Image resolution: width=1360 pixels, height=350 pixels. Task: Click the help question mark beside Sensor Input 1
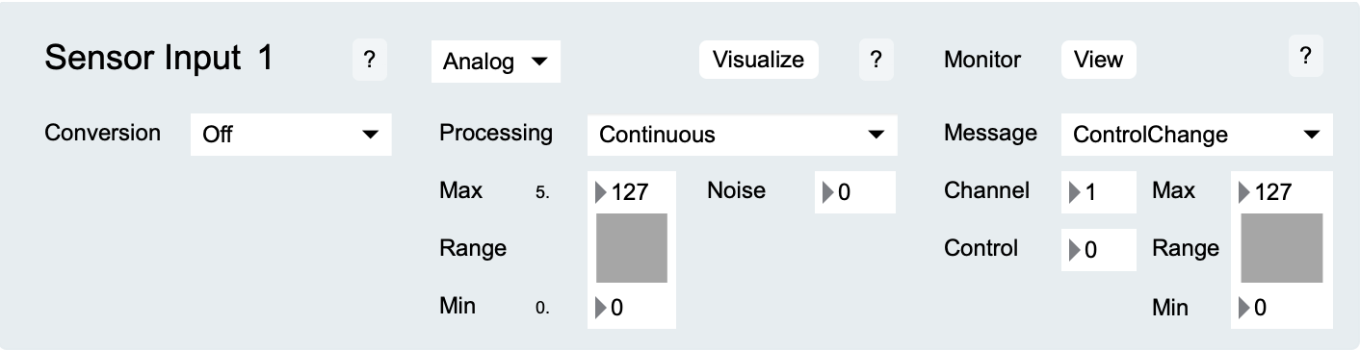point(369,60)
